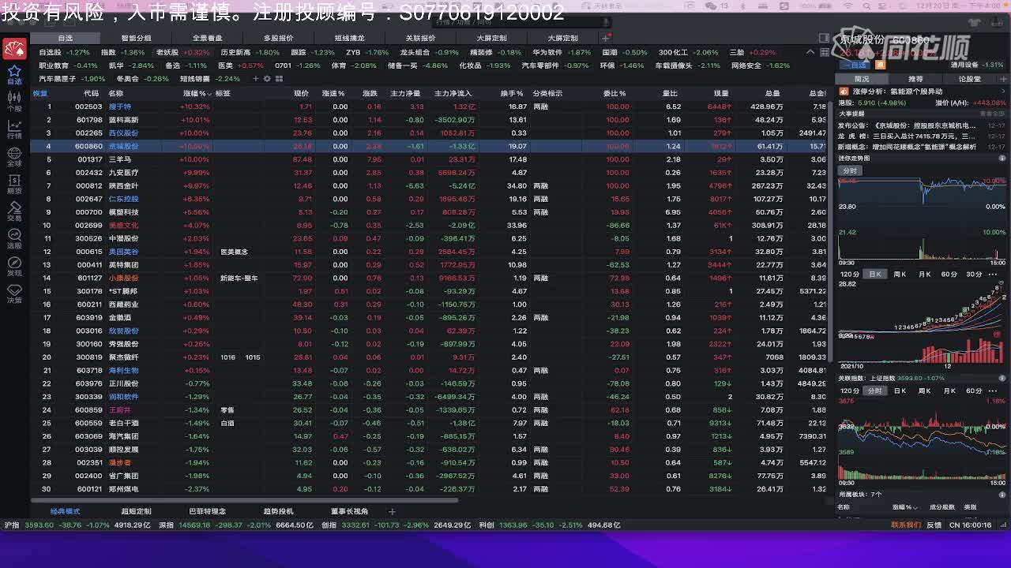The height and width of the screenshot is (568, 1011).
Task: Switch to 多股报价 tab
Action: 278,38
